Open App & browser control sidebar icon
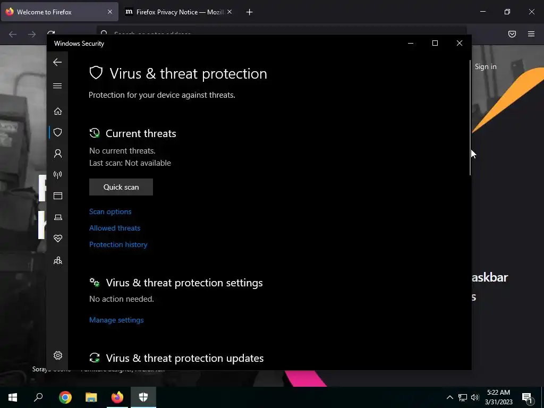The width and height of the screenshot is (544, 408). pyautogui.click(x=57, y=195)
